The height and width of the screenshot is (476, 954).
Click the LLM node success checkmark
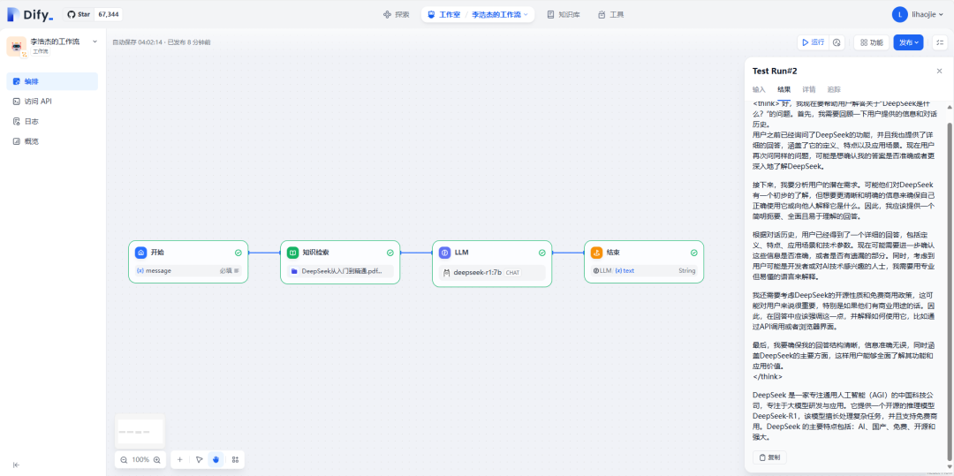pos(542,253)
